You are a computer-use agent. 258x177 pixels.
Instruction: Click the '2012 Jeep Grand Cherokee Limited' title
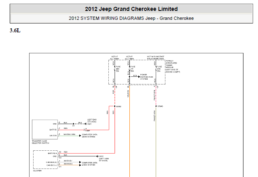131,9
